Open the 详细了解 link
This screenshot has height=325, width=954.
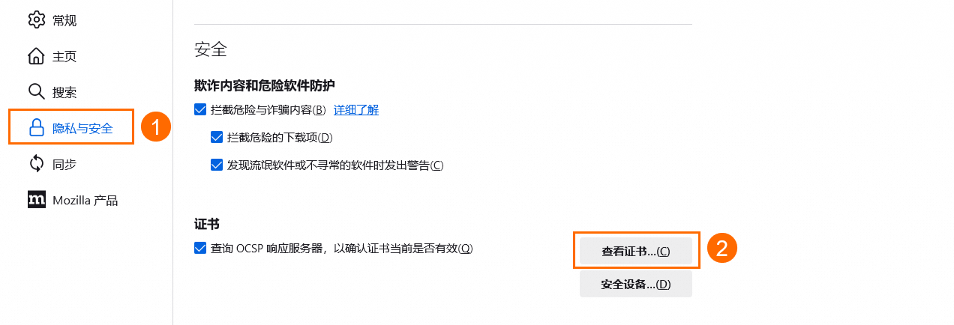pyautogui.click(x=356, y=109)
